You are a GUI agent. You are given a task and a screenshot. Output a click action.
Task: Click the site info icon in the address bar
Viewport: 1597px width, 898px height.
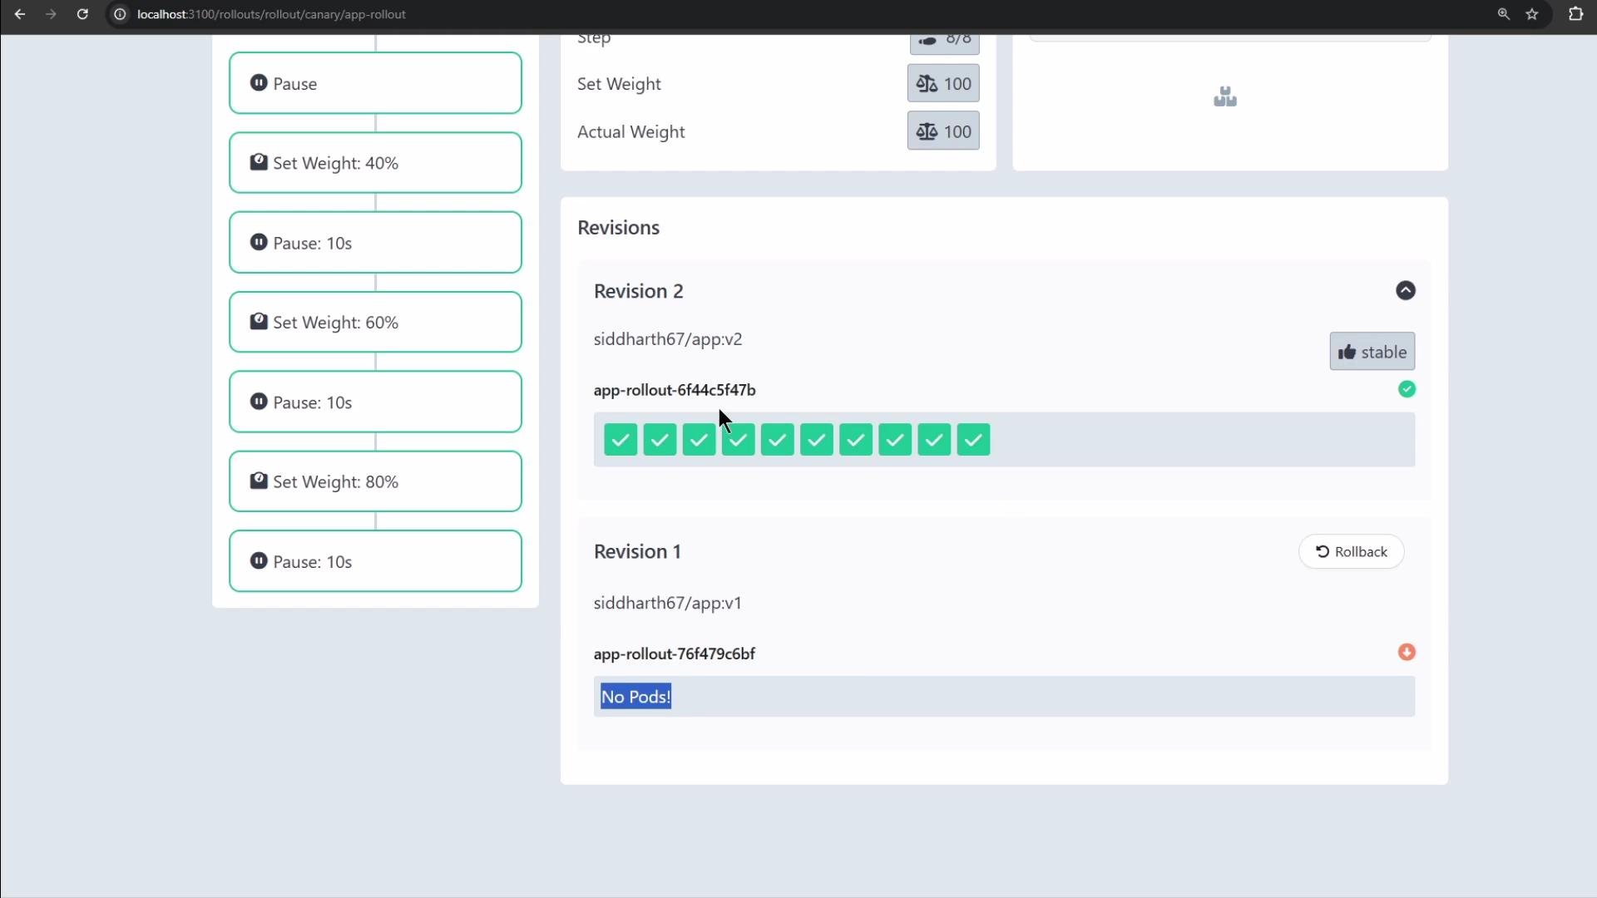pos(120,14)
